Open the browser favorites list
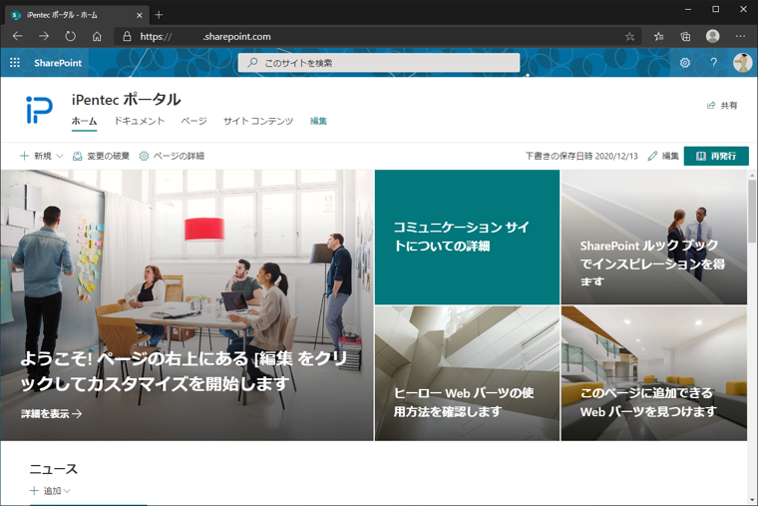This screenshot has width=758, height=506. click(658, 36)
